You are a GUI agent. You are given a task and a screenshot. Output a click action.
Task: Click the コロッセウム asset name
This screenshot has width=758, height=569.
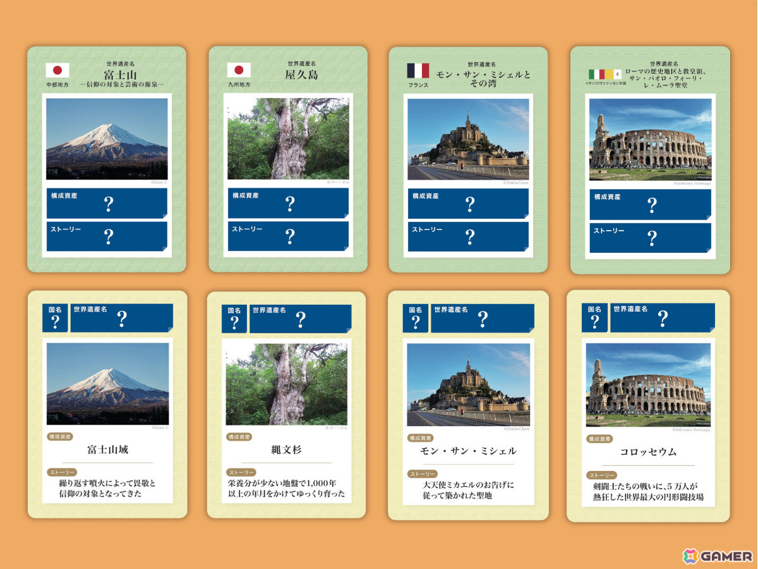(648, 452)
